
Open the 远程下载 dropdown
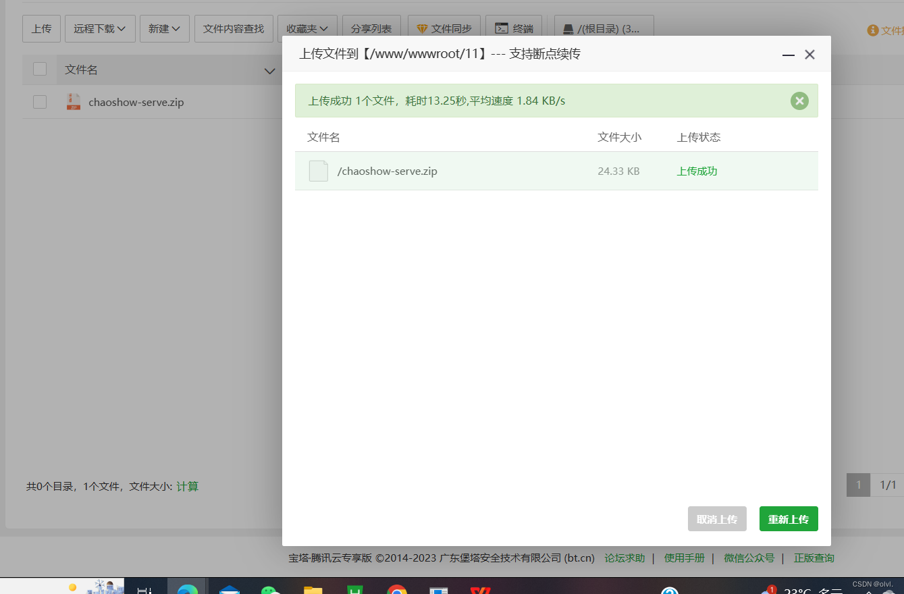(x=100, y=29)
